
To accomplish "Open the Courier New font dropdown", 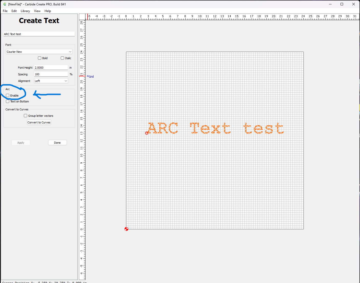I will pyautogui.click(x=39, y=52).
